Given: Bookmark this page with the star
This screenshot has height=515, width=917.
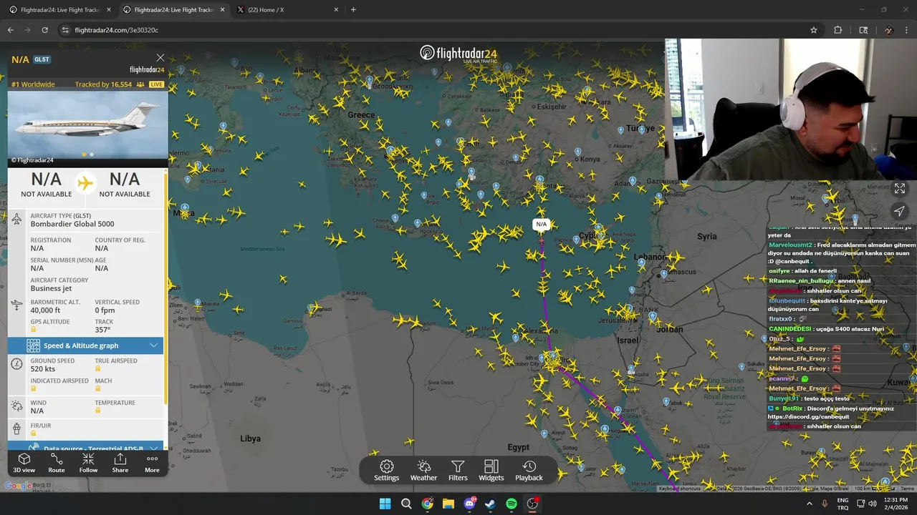Looking at the screenshot, I should (x=814, y=30).
